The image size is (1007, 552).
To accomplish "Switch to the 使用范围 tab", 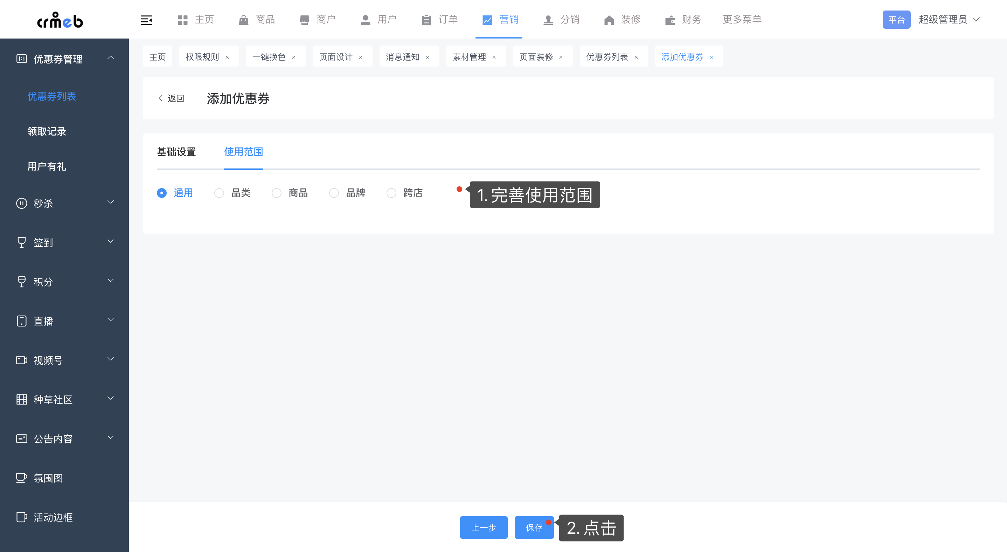I will pos(244,152).
